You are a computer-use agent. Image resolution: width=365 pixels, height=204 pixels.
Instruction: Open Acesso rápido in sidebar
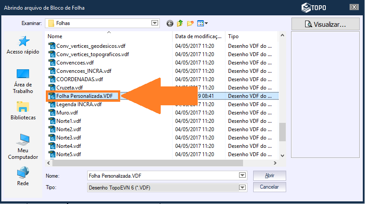click(x=23, y=45)
